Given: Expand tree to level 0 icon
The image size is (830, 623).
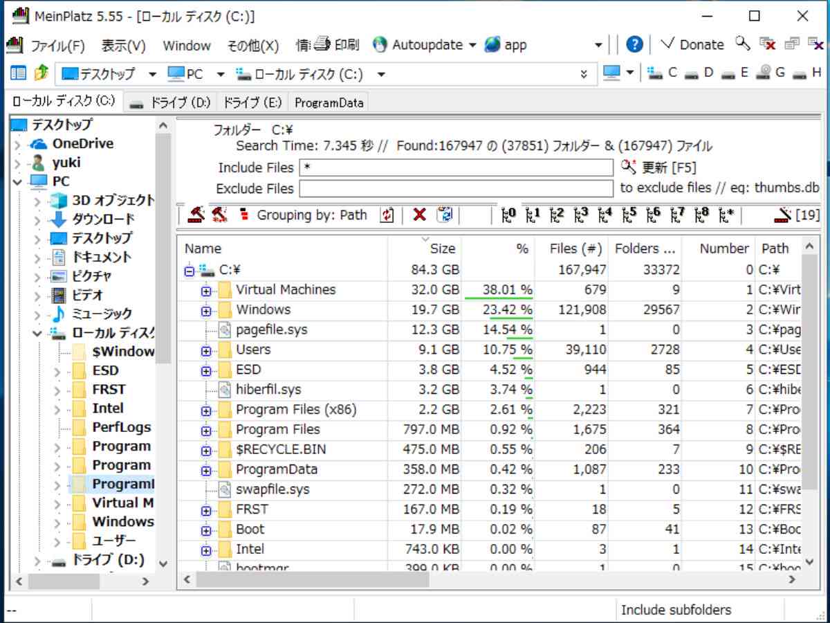Looking at the screenshot, I should click(x=509, y=215).
